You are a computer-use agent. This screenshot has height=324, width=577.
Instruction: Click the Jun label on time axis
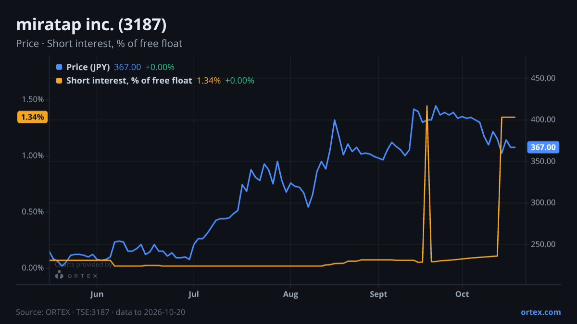(x=97, y=294)
